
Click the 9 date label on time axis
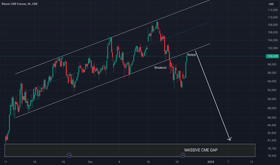tap(119, 162)
